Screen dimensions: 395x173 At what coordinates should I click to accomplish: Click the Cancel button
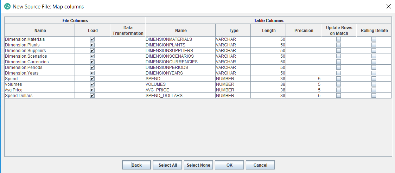coord(260,165)
